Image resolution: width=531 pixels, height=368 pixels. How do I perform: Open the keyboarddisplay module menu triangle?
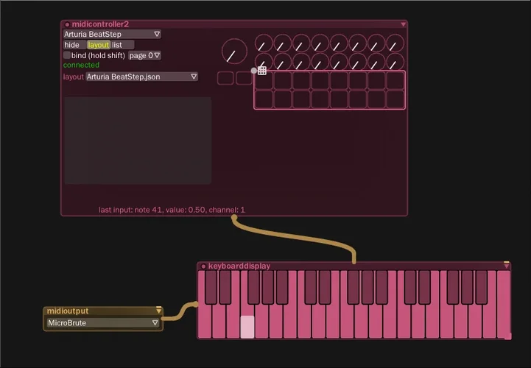(x=506, y=266)
